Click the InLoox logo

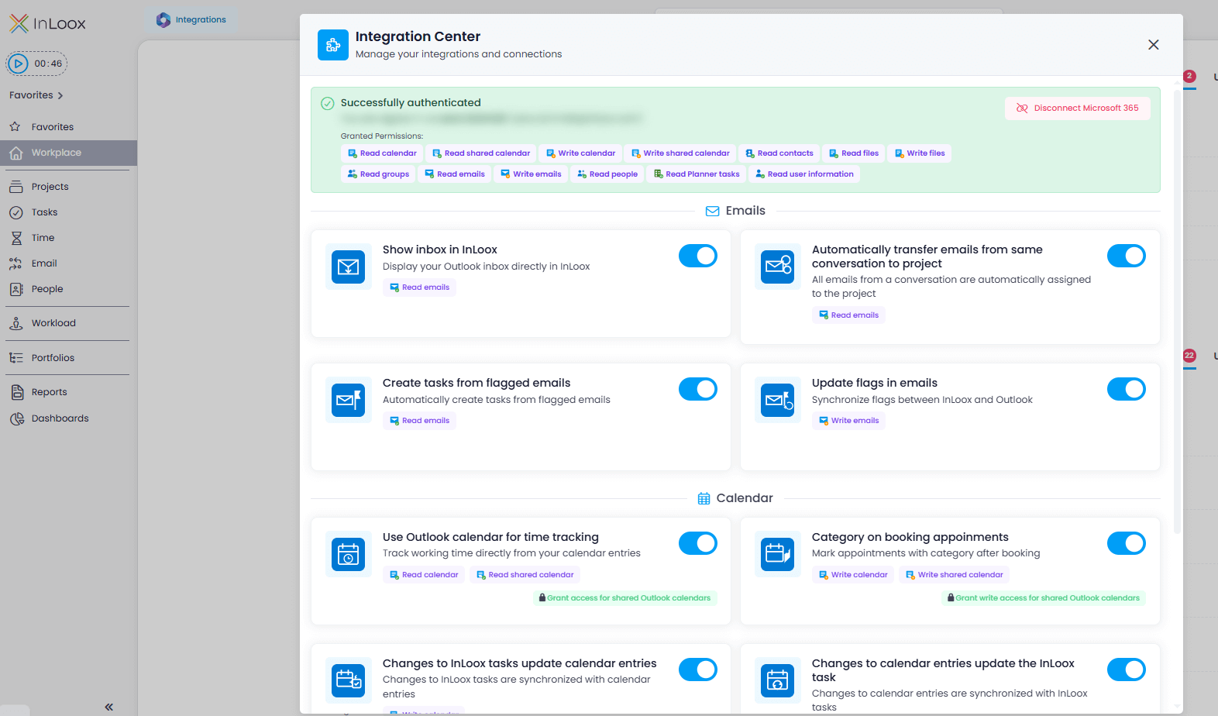pos(47,23)
